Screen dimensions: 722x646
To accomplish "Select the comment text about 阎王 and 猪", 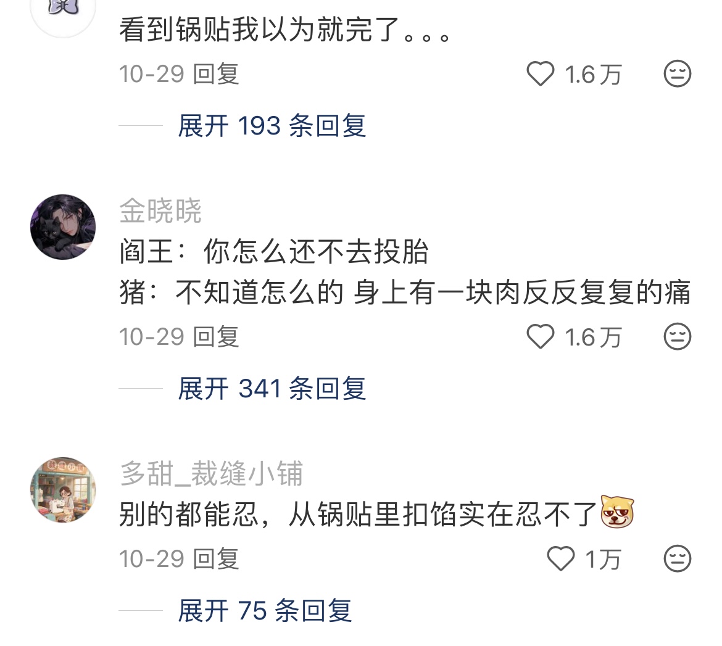I will click(x=405, y=271).
